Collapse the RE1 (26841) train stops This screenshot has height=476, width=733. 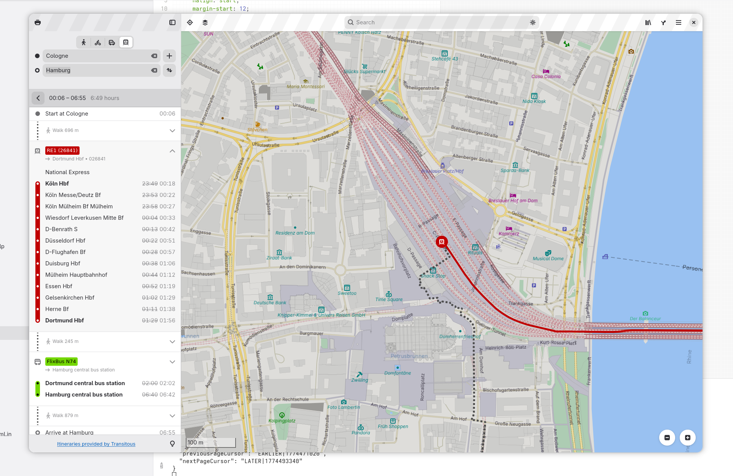pyautogui.click(x=172, y=151)
